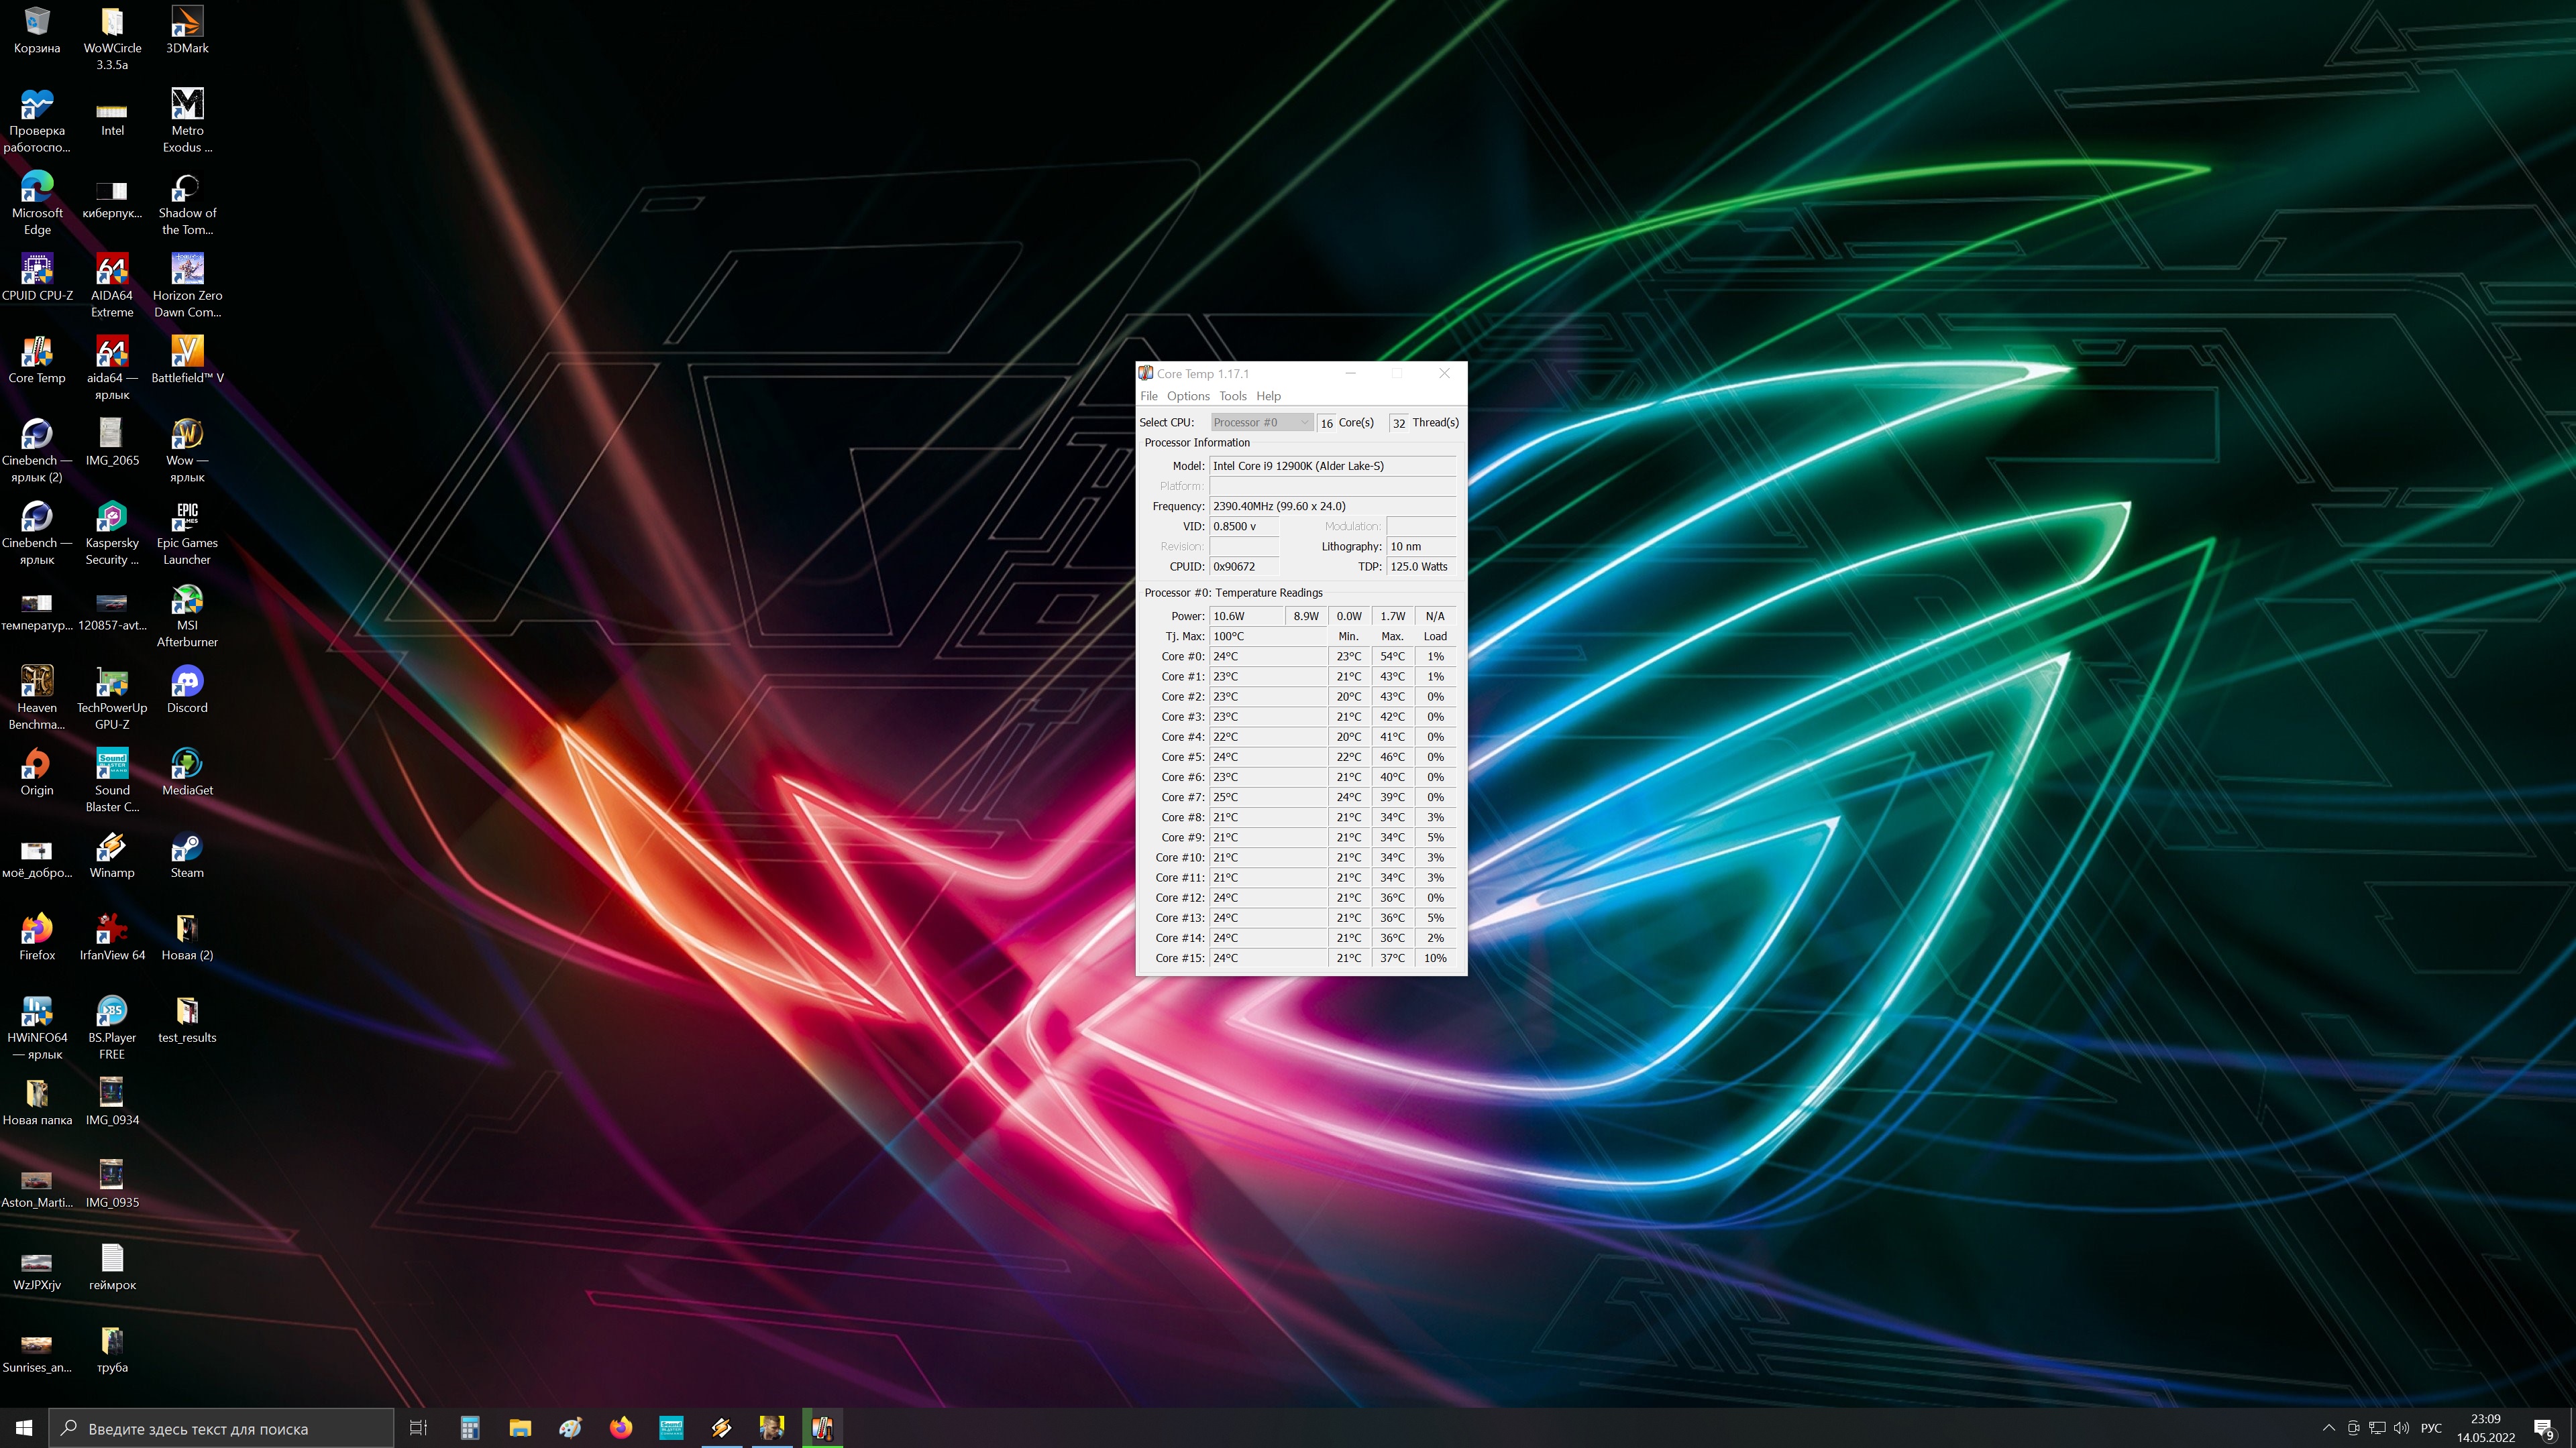Open the AIDA64 Extreme desktop icon
The image size is (2576, 1448).
click(112, 269)
